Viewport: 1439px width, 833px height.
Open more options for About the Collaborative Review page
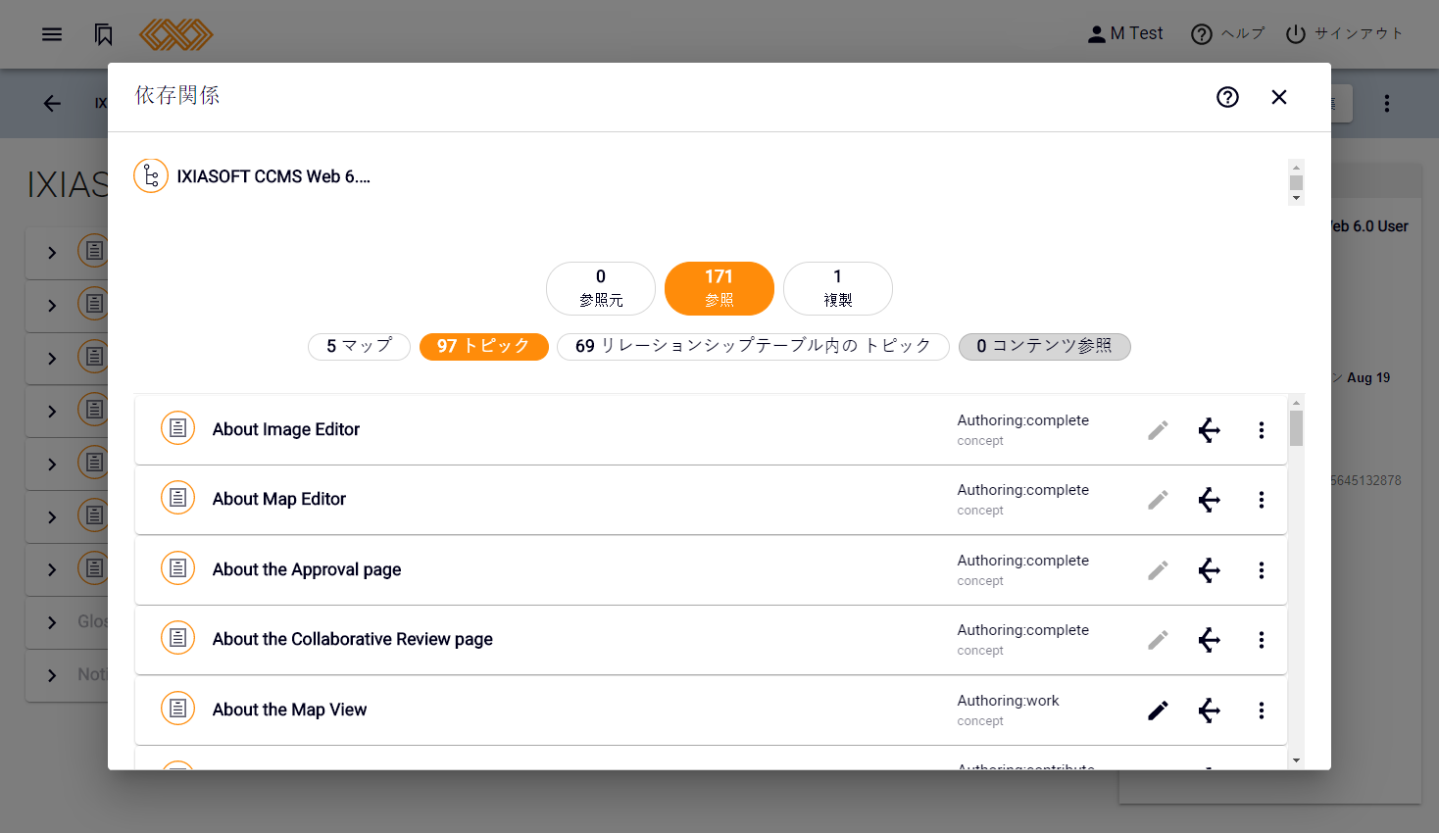pyautogui.click(x=1262, y=640)
